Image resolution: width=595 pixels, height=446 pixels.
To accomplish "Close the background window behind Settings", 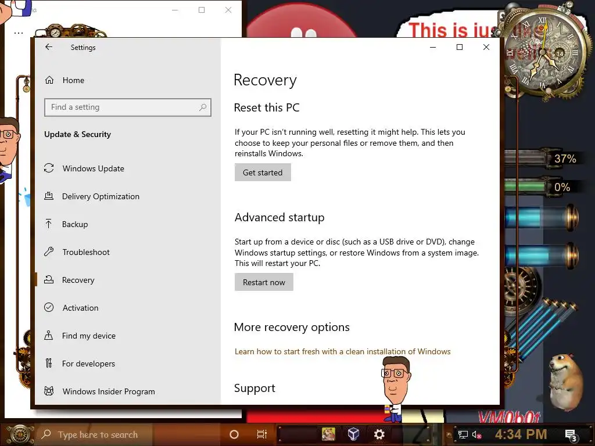I will pyautogui.click(x=228, y=10).
